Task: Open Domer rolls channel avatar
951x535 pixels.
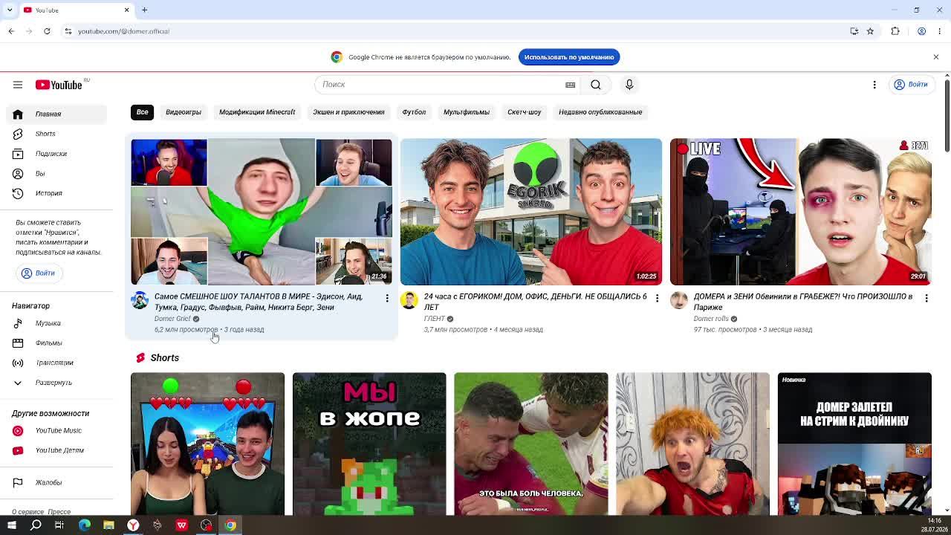Action: 679,300
